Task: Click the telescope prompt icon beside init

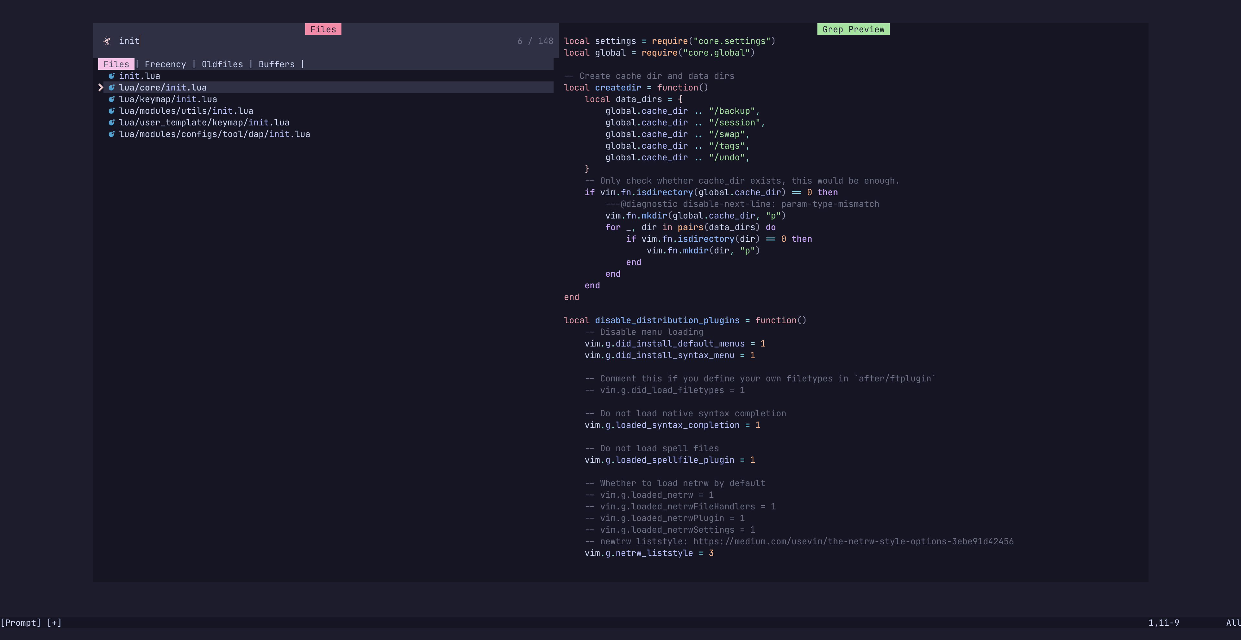Action: pos(107,41)
